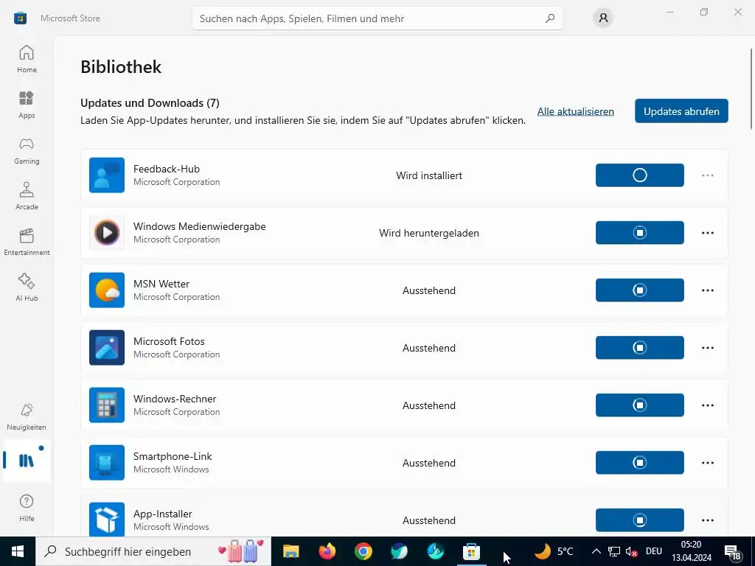Click the muted volume tray icon
The width and height of the screenshot is (755, 566).
pos(631,551)
